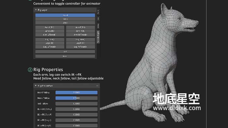Viewport: 228px width, 128px height.
Task: Click the Rig Properties panel grip icon
Action: [97, 86]
